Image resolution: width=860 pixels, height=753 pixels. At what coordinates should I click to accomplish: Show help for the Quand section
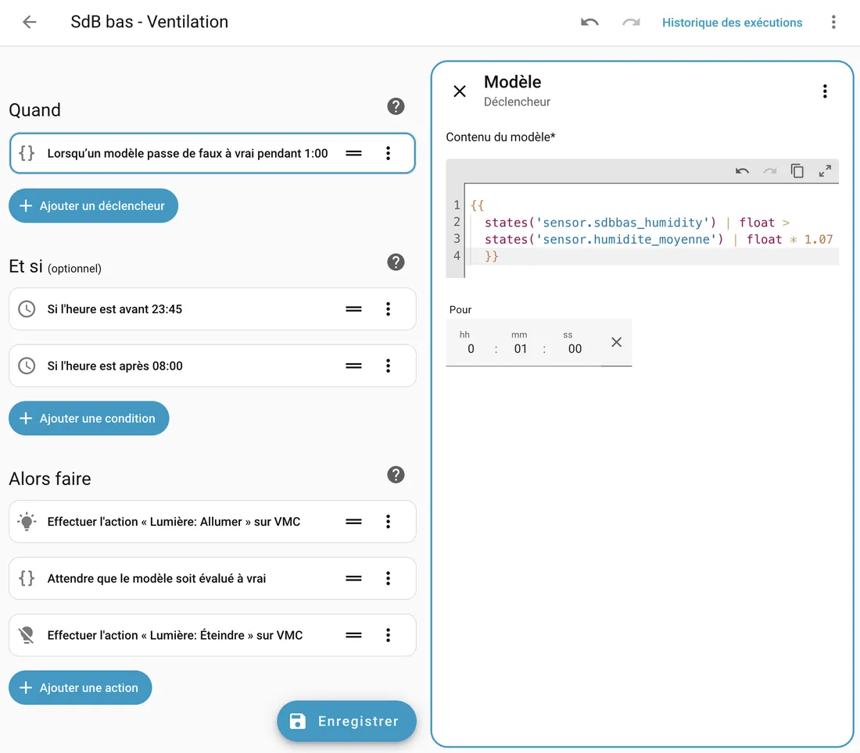click(396, 106)
